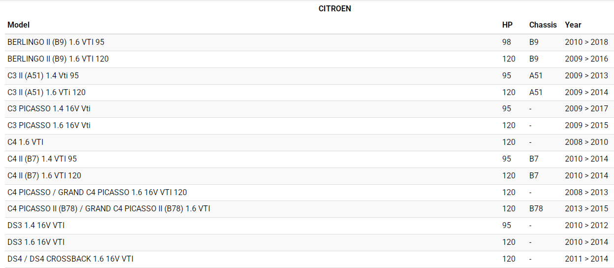Select the C4 PICASSO II (B78) model row
Screen dimensions: 614x268
pyautogui.click(x=109, y=209)
